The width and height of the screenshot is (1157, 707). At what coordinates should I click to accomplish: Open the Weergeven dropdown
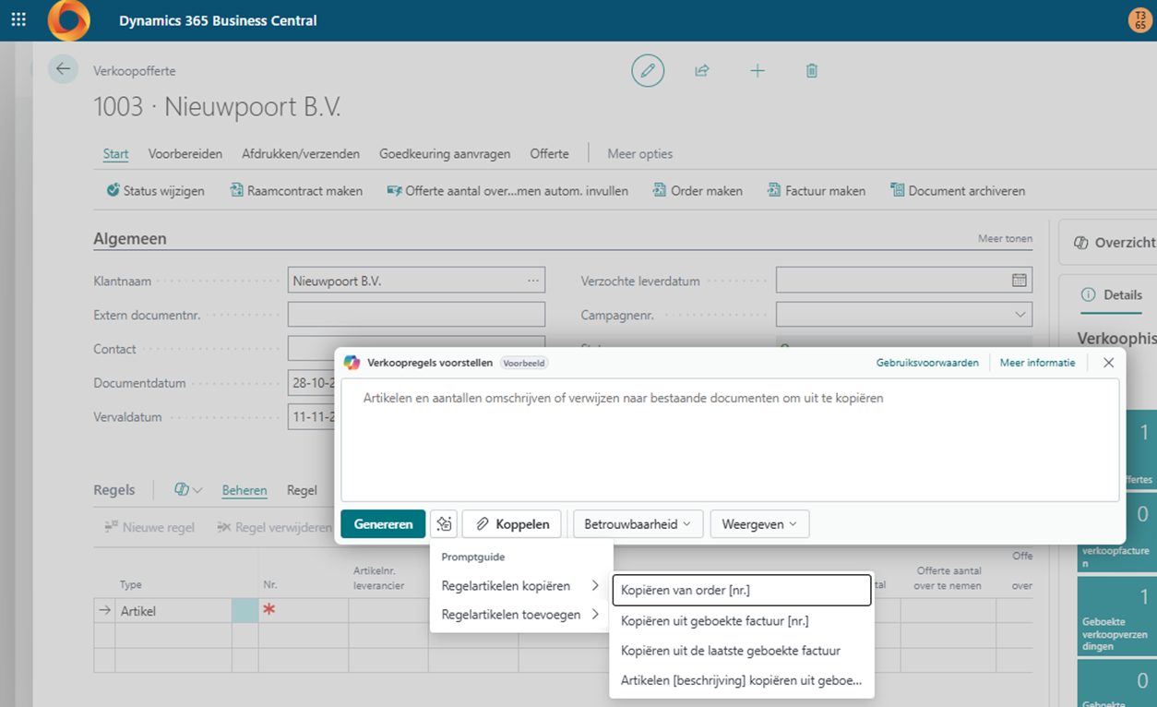(759, 524)
